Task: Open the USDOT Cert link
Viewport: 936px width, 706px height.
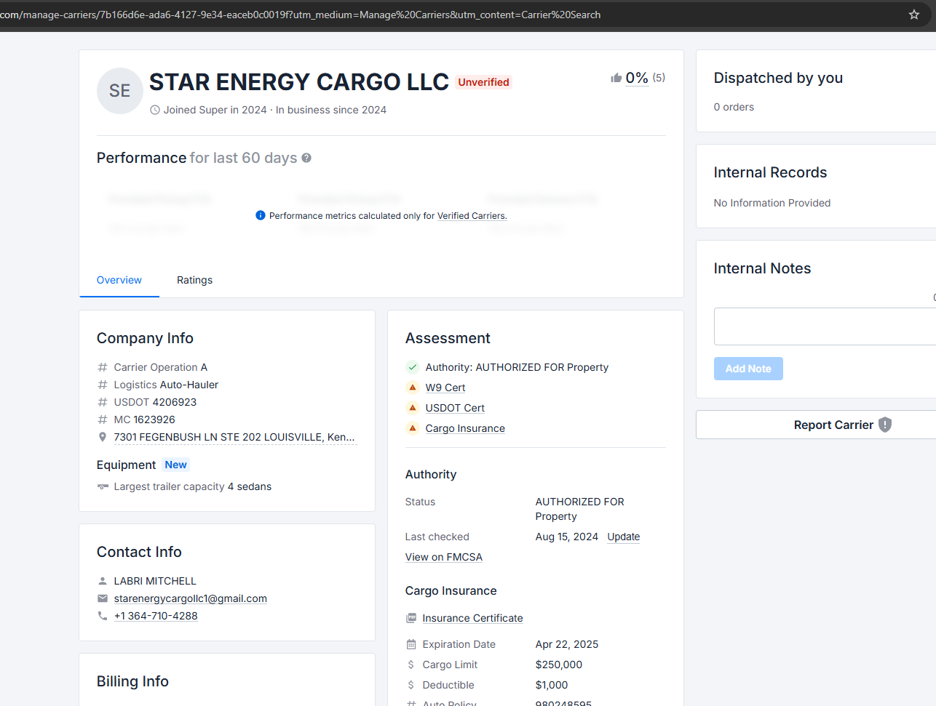Action: [x=455, y=408]
